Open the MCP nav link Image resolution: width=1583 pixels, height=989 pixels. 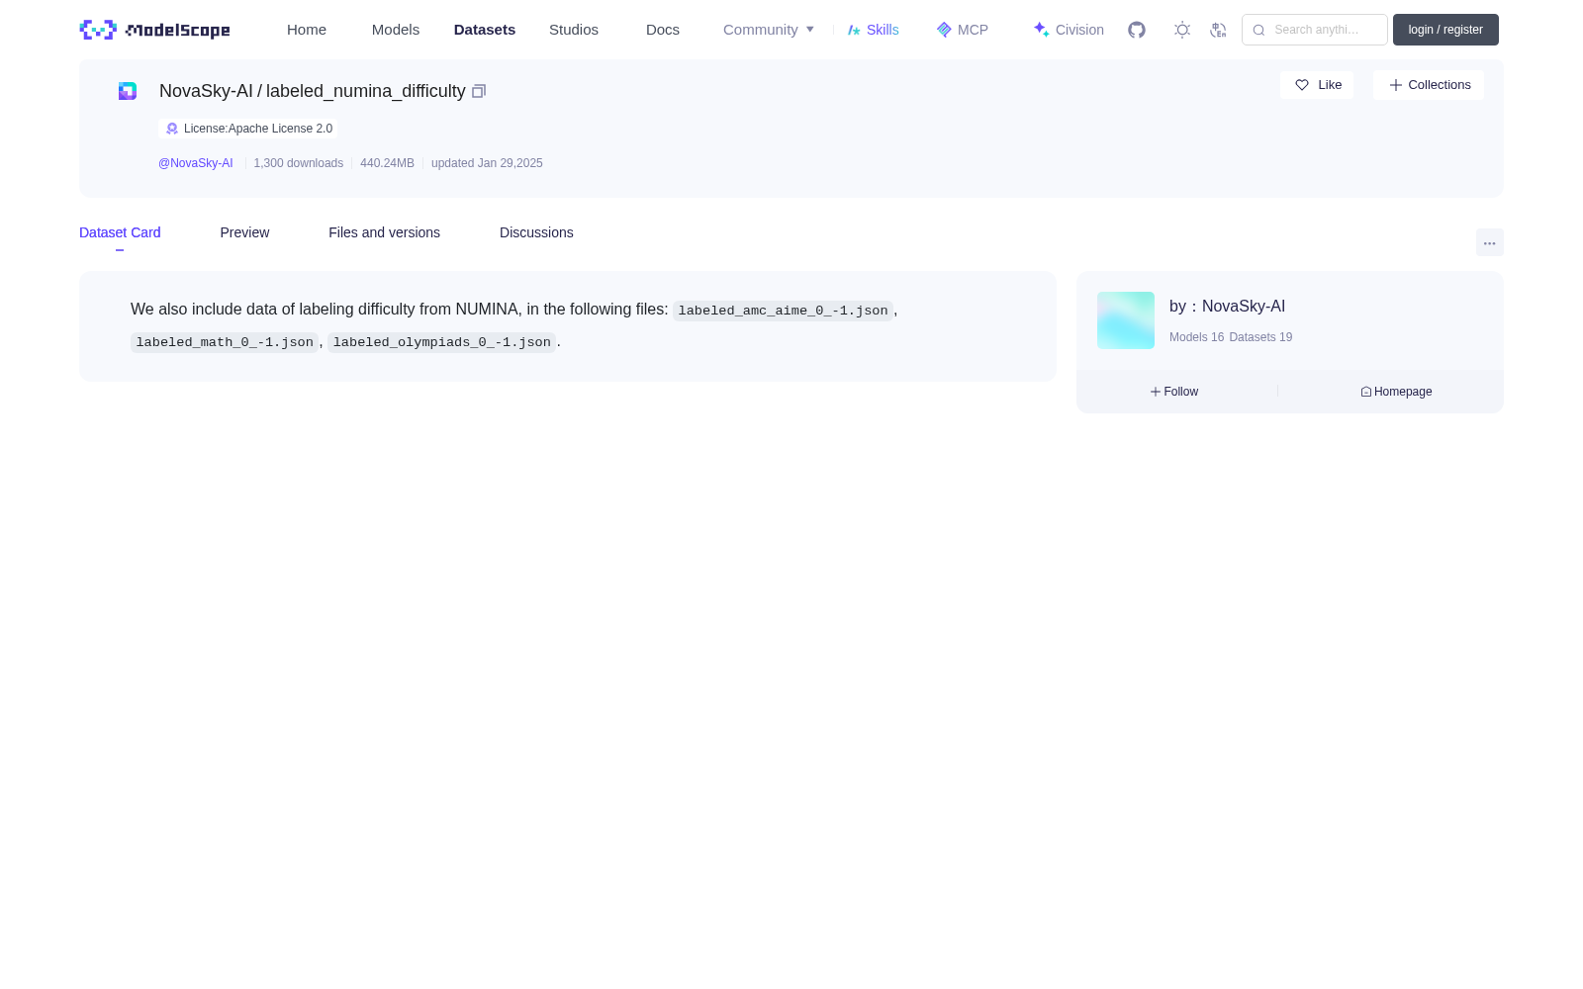coord(963,30)
